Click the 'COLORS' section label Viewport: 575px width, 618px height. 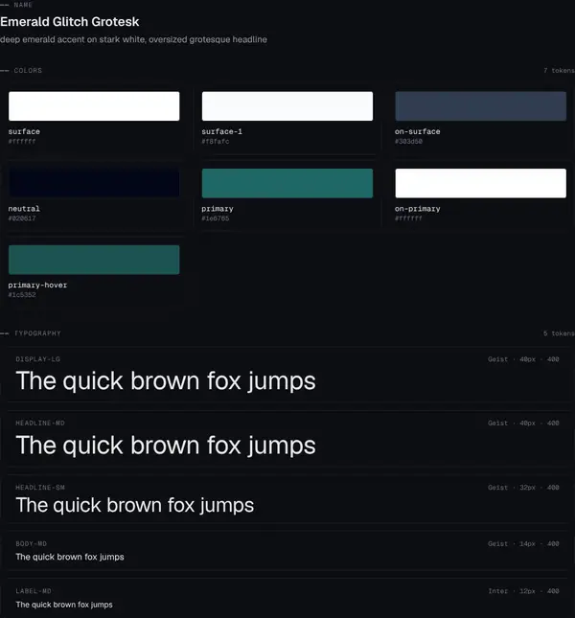point(28,71)
